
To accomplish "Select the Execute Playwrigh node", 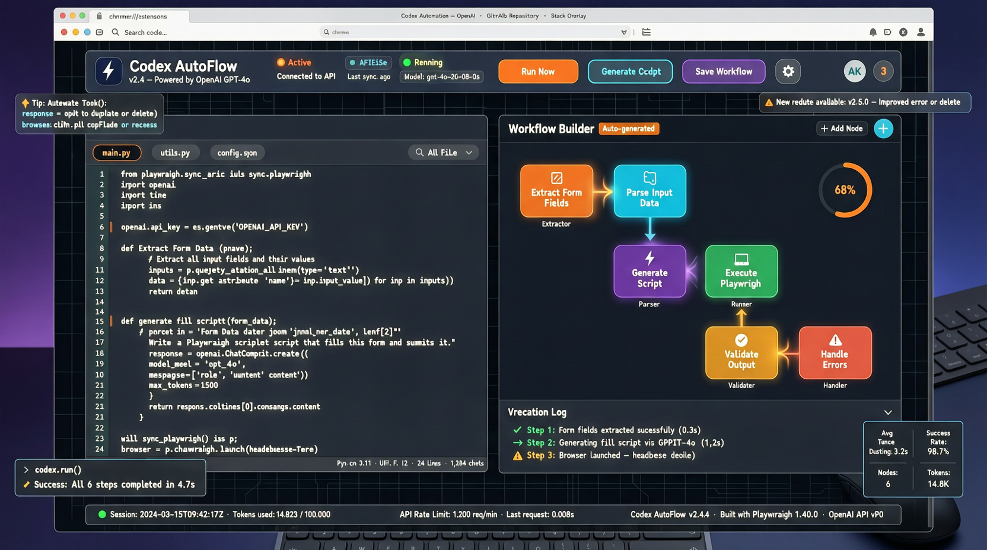I will 741,271.
